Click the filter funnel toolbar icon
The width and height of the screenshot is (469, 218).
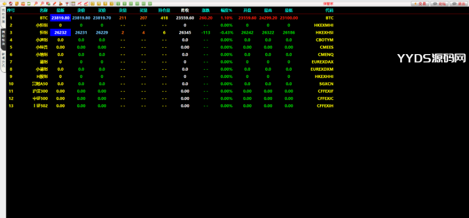[x=67, y=4]
